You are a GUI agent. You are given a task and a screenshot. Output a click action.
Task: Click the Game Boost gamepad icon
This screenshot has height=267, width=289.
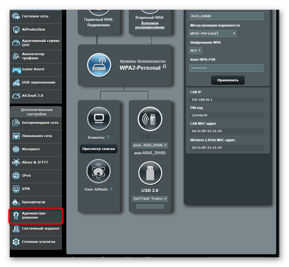tap(16, 70)
